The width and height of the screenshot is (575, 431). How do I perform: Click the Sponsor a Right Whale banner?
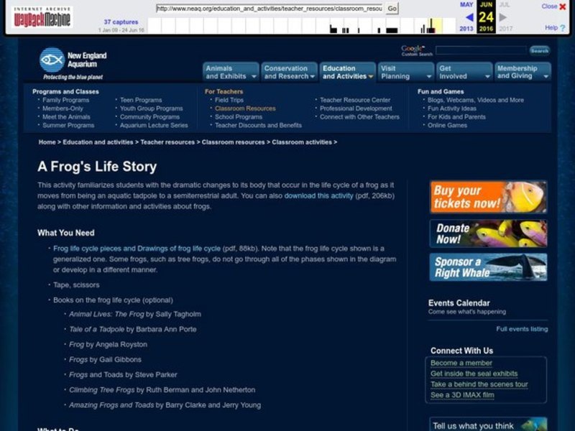[487, 267]
